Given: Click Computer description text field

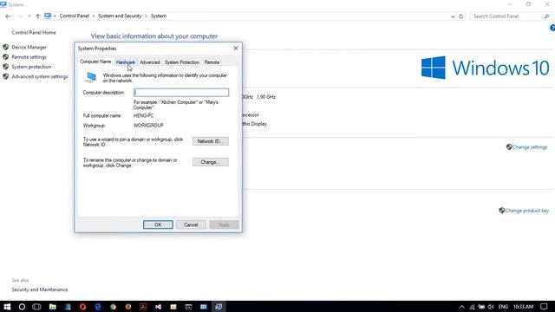Looking at the screenshot, I should (181, 93).
